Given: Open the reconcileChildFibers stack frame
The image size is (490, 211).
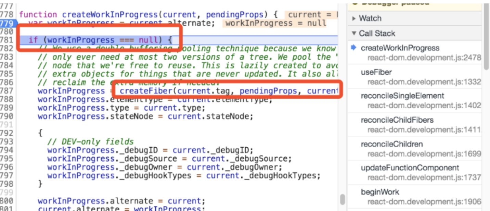Looking at the screenshot, I should click(397, 120).
